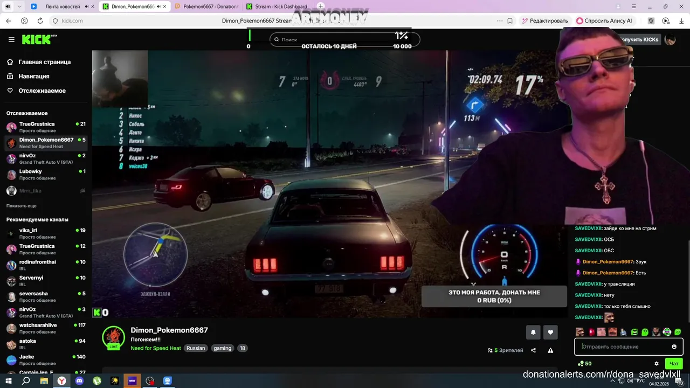Click the Получить KICKs button

click(639, 39)
